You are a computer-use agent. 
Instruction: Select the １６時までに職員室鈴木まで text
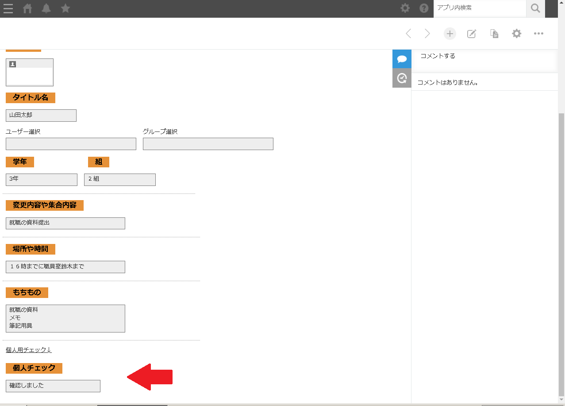pyautogui.click(x=47, y=267)
